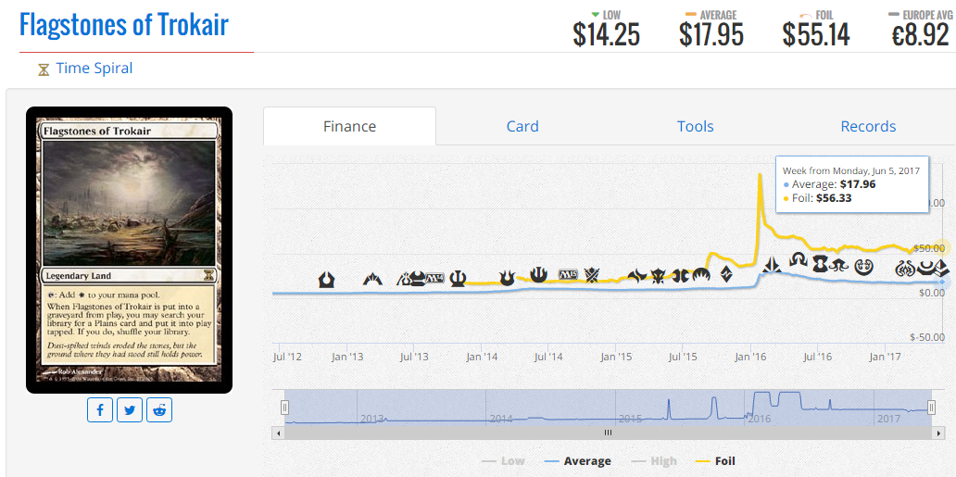Click the Fate Reforged set icon

pyautogui.click(x=636, y=276)
